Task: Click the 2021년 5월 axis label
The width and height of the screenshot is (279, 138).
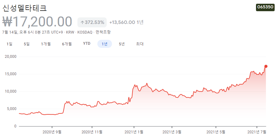Action: pos(216,132)
